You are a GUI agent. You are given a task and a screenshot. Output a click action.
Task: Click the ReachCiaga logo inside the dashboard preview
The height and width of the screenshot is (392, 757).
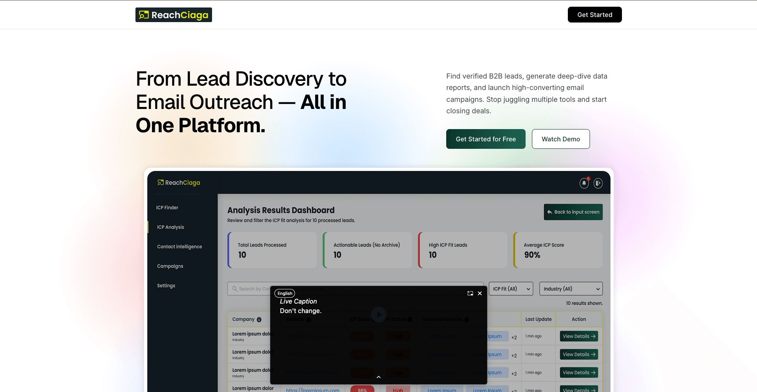(179, 182)
